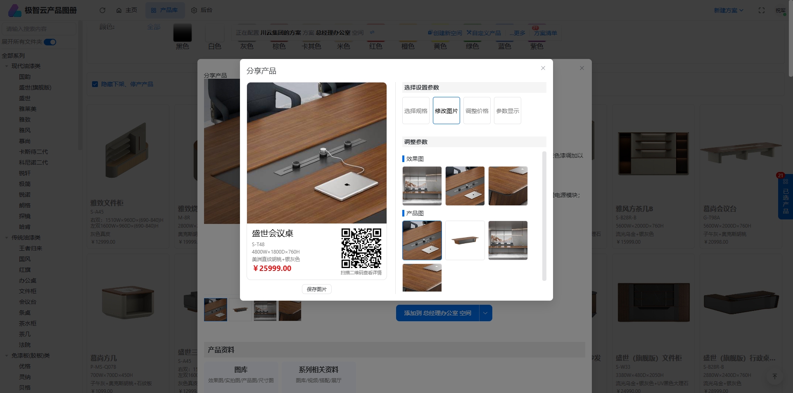Uncheck 隐藏下架、停产产品 checkbox
This screenshot has height=393, width=793.
click(x=95, y=84)
